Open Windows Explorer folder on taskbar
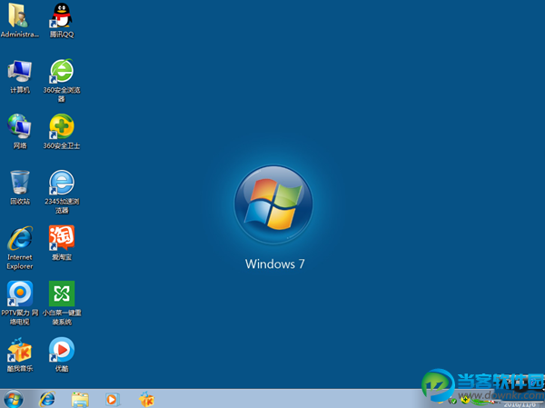This screenshot has height=408, width=545. (80, 399)
